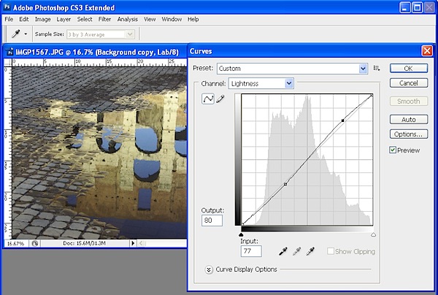Click the white point slider under the curve

373,235
